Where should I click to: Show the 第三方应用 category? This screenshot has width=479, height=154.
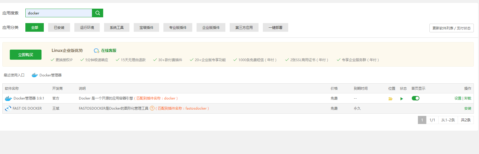point(244,27)
